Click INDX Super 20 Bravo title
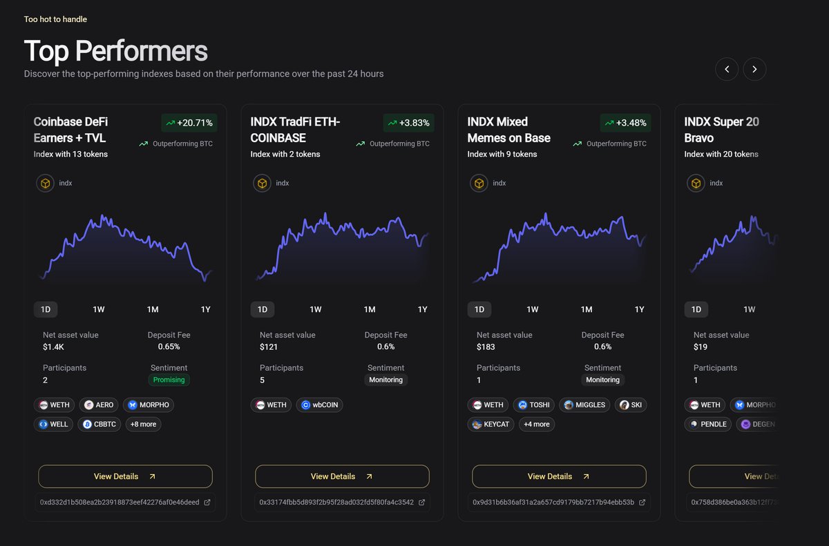This screenshot has height=546, width=829. 722,130
